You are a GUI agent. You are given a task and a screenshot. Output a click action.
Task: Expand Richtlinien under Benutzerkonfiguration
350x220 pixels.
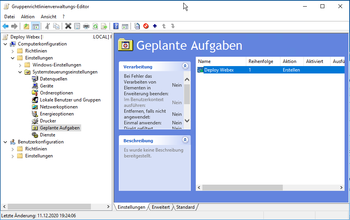tap(13, 149)
